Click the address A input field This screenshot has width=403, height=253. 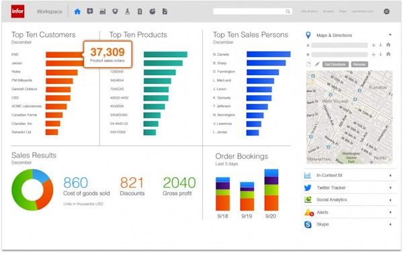pyautogui.click(x=339, y=45)
